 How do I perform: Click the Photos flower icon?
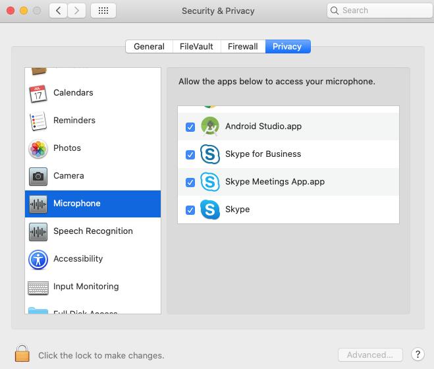click(x=38, y=149)
